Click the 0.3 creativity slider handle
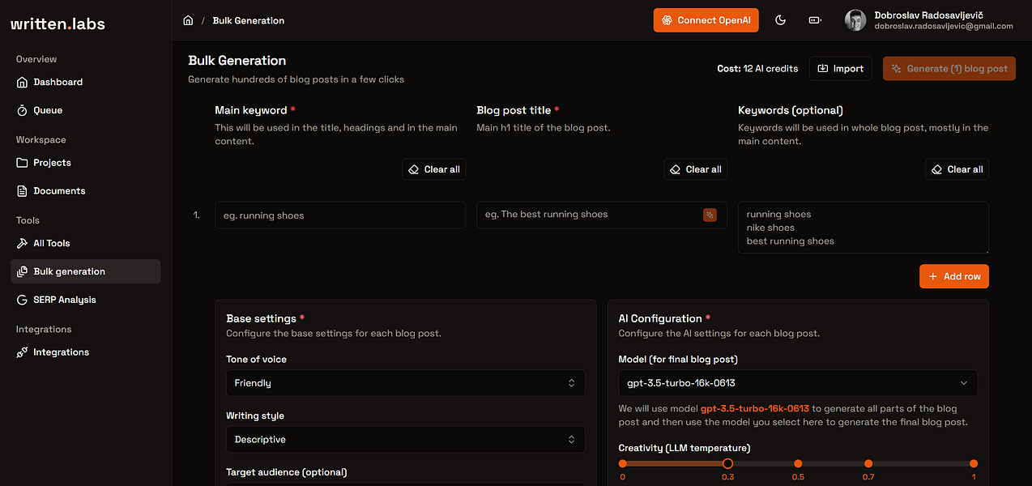Viewport: 1032px width, 486px height. (x=727, y=463)
